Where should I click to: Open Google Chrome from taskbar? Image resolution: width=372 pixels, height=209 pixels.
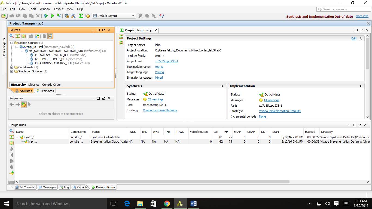coord(167,204)
